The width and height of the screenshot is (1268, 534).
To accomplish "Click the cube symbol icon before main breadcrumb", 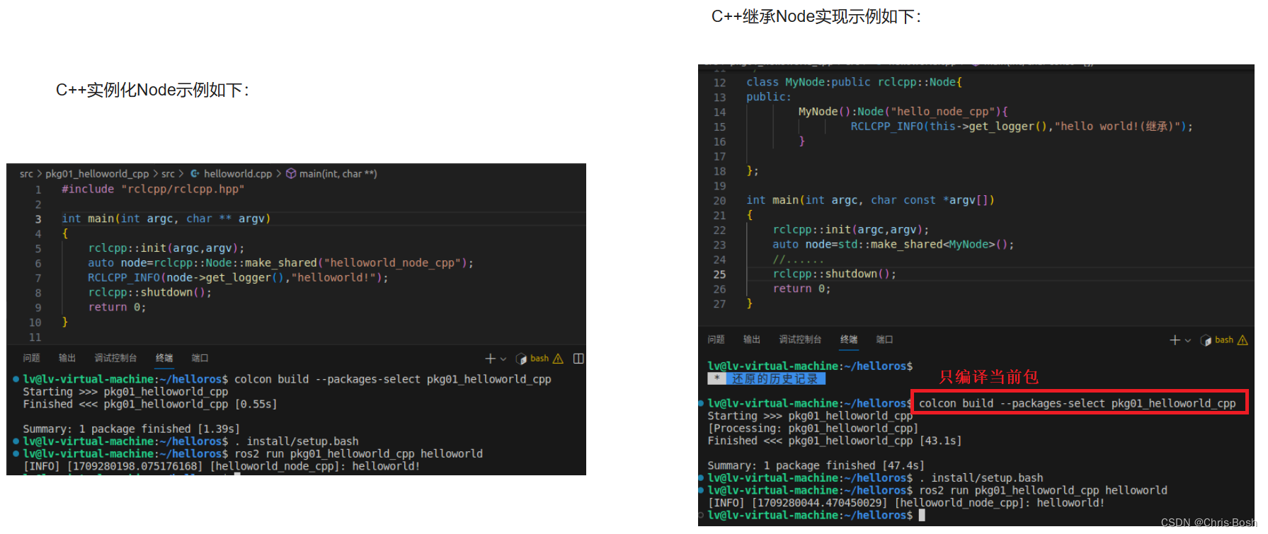I will [x=291, y=174].
